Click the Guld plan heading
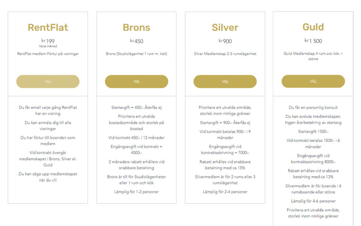361x226 pixels. pos(313,27)
